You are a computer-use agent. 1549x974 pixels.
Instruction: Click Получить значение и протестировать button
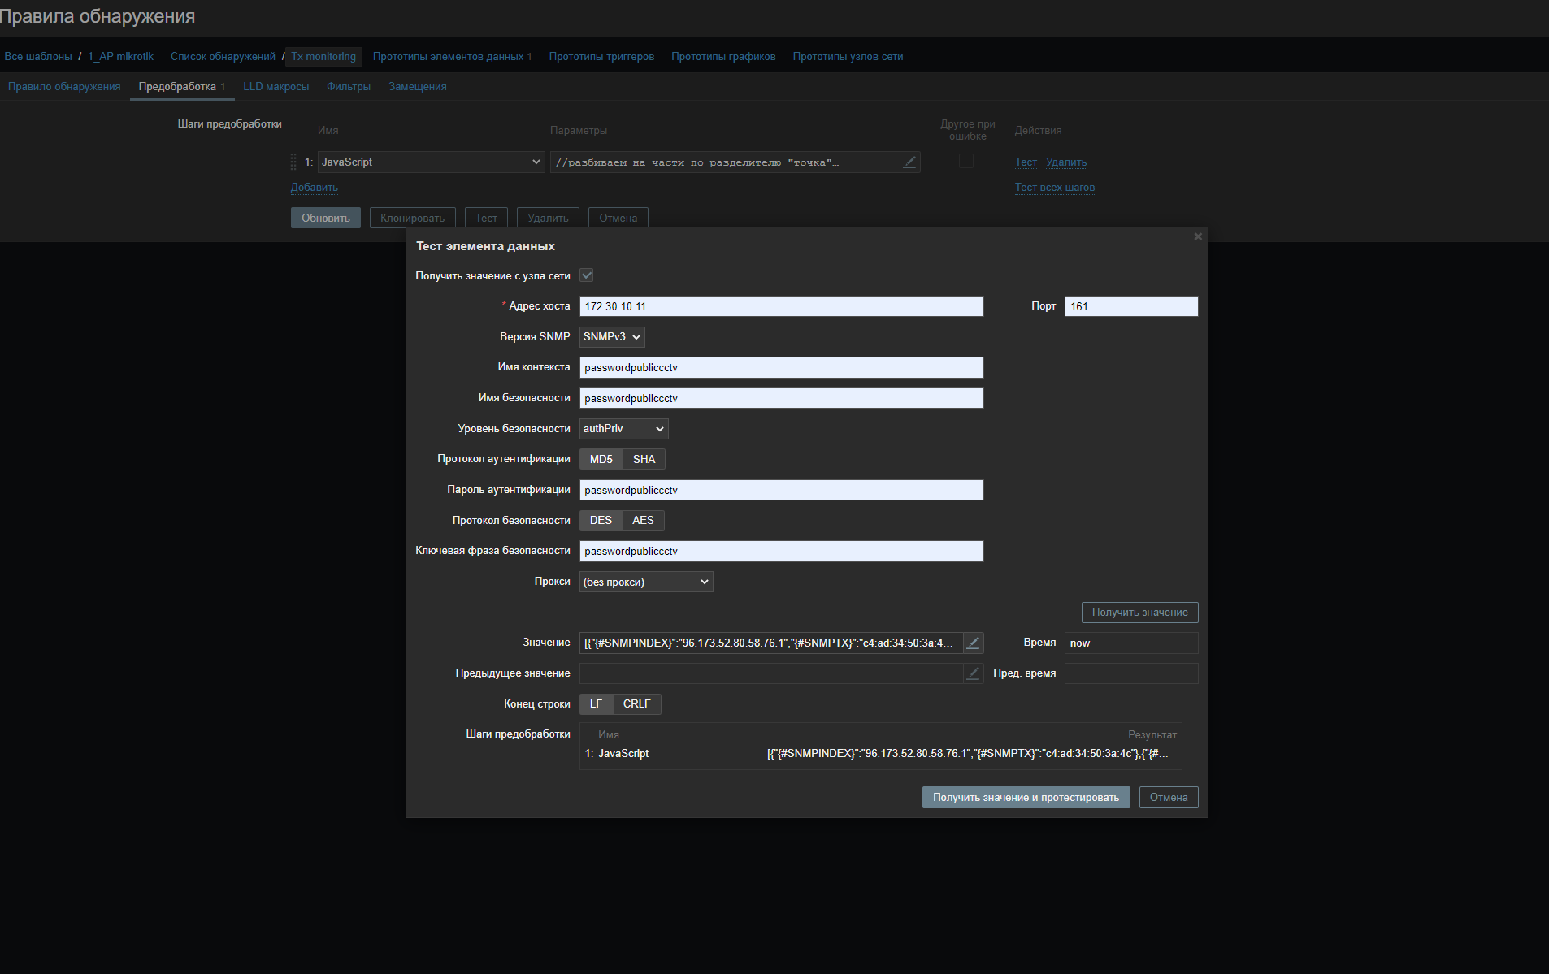click(1026, 798)
